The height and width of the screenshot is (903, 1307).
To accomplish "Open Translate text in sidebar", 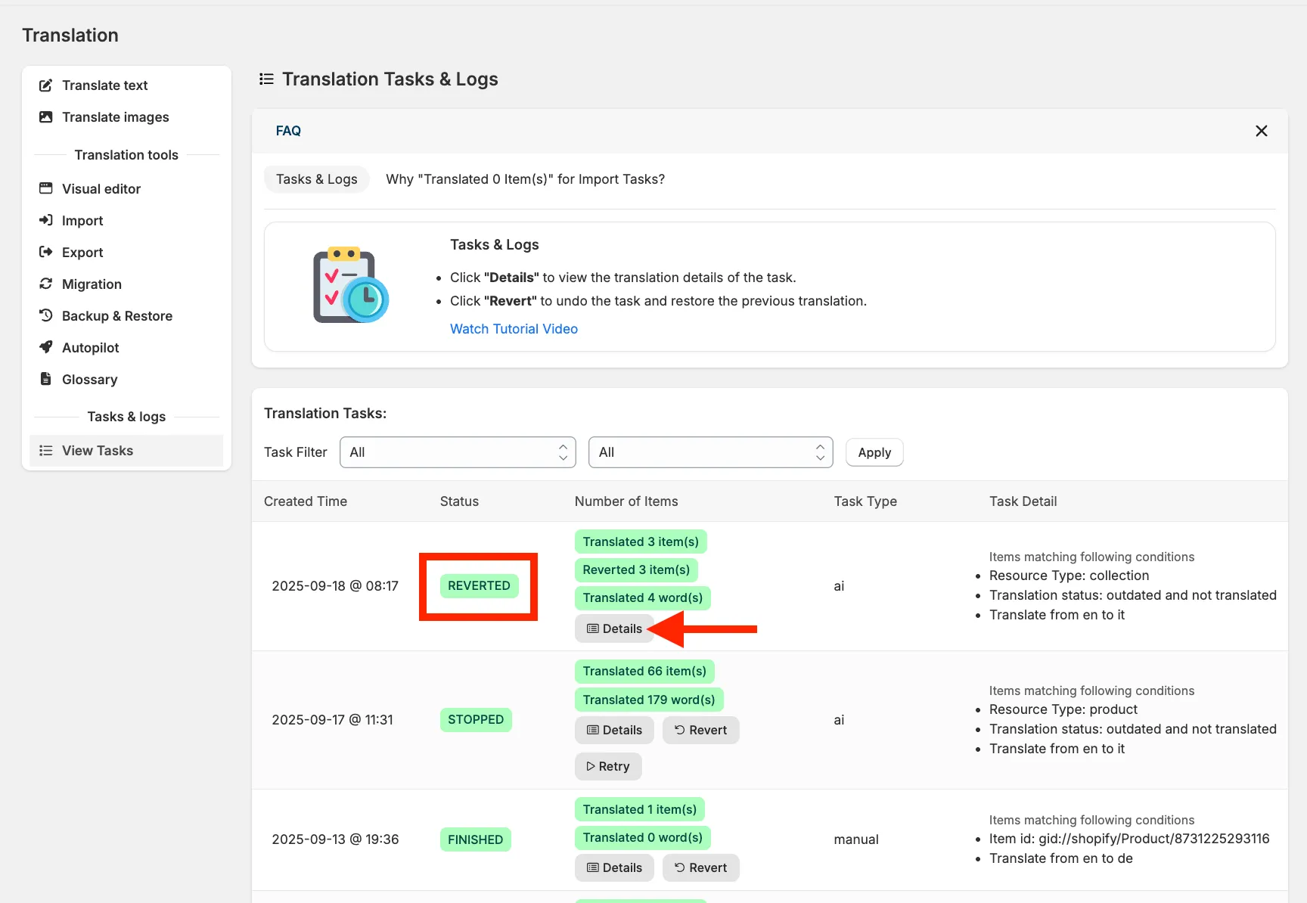I will point(126,85).
